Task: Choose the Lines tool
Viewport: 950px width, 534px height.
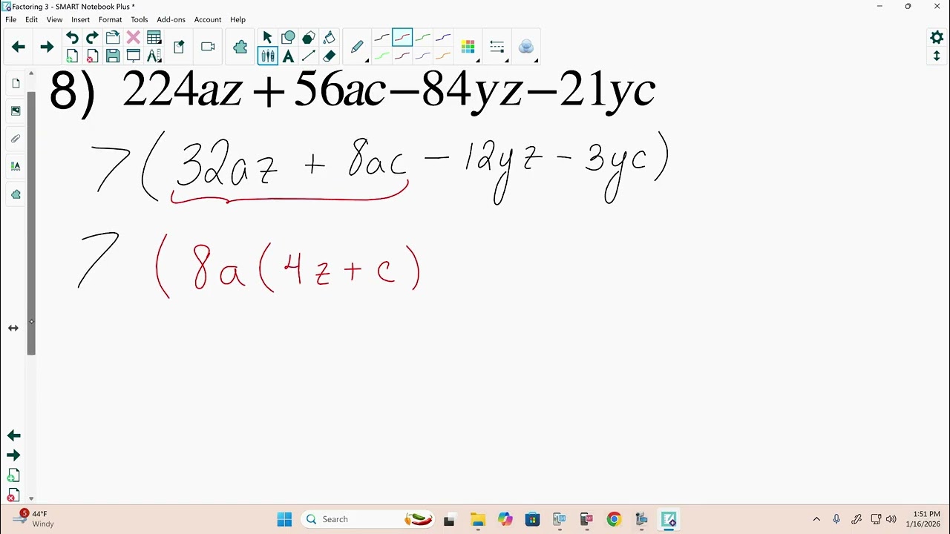Action: [x=309, y=56]
